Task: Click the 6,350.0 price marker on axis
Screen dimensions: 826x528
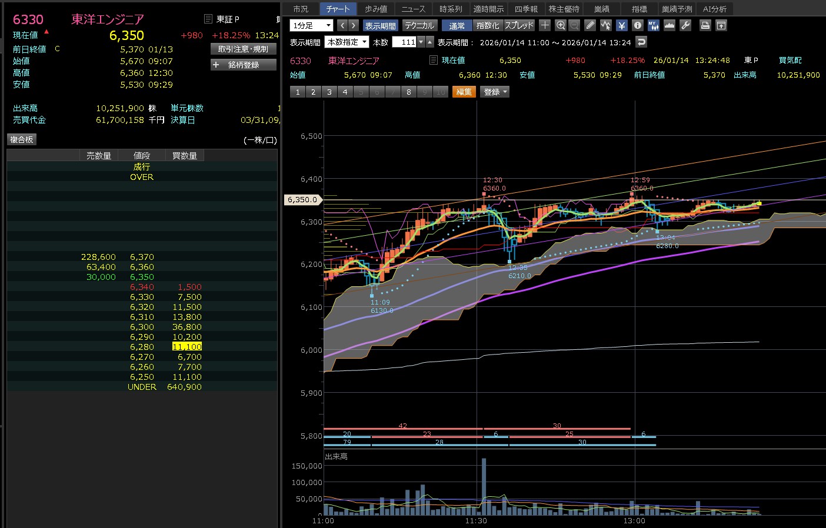Action: pos(302,200)
